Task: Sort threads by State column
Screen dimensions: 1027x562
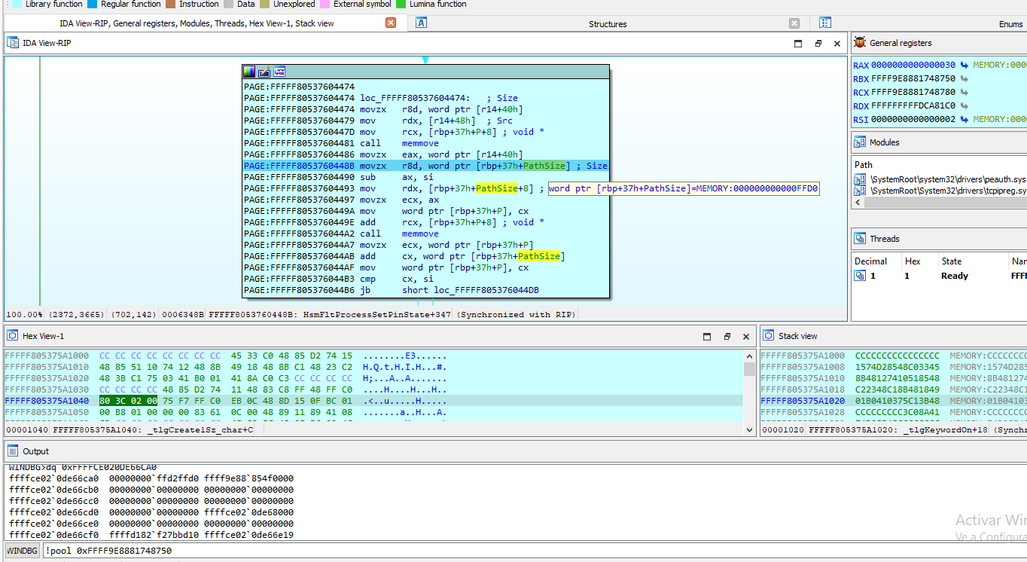Action: [x=952, y=261]
